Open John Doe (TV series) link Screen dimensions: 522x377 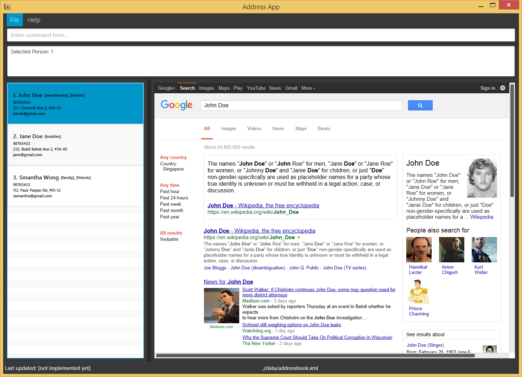point(345,268)
